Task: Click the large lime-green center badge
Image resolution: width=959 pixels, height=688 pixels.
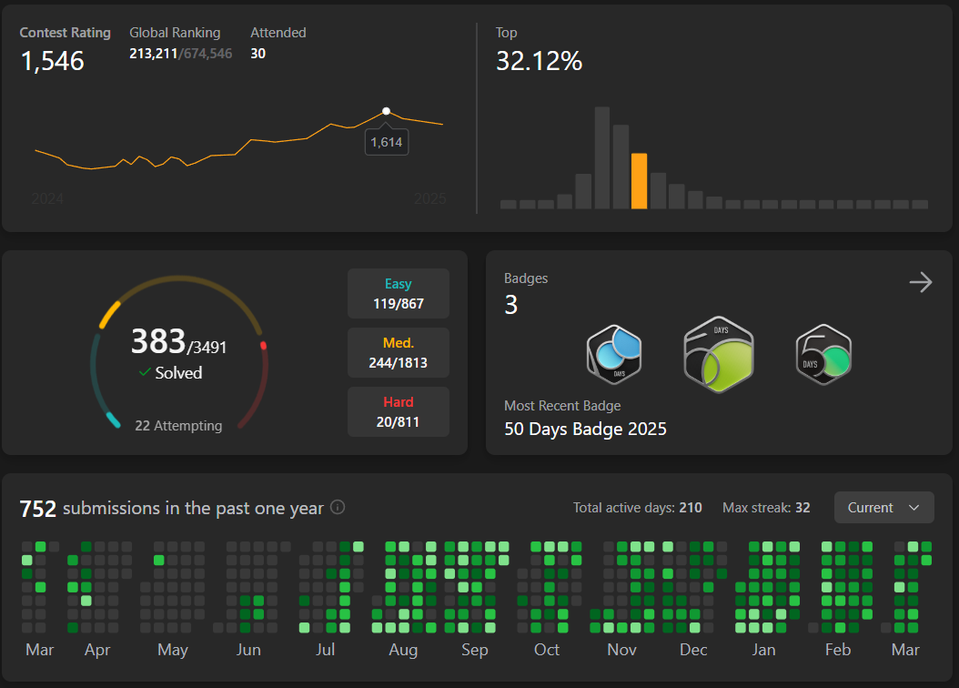Action: point(720,354)
